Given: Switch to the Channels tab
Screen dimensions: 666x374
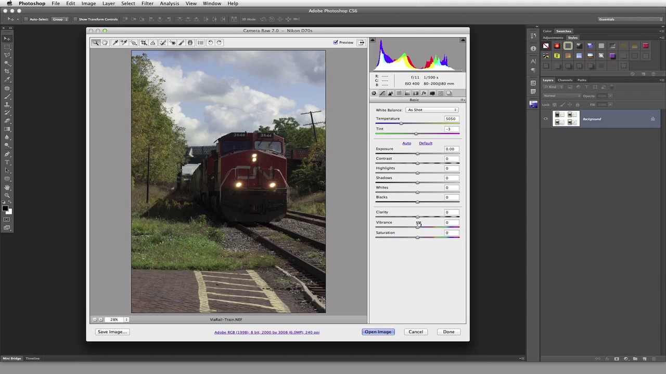Looking at the screenshot, I should (x=565, y=80).
